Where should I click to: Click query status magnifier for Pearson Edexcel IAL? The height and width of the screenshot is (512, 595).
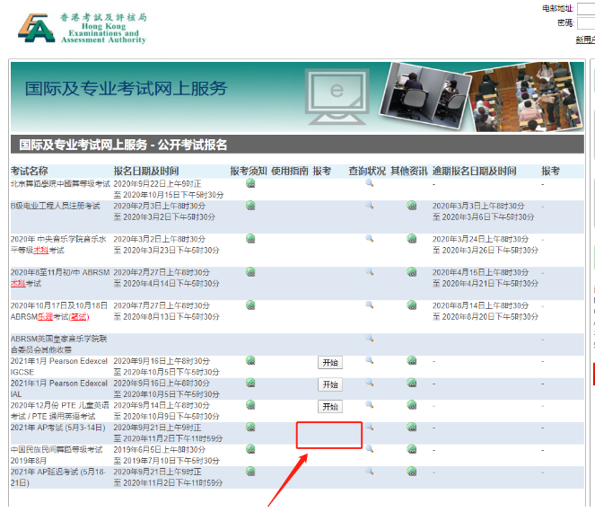(x=369, y=384)
